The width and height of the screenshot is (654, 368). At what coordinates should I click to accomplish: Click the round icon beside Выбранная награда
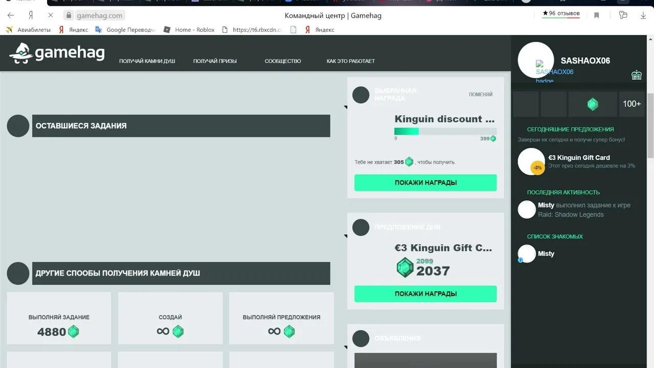tap(361, 95)
